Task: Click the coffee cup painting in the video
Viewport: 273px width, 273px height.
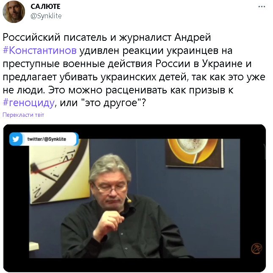Action: [x=194, y=153]
